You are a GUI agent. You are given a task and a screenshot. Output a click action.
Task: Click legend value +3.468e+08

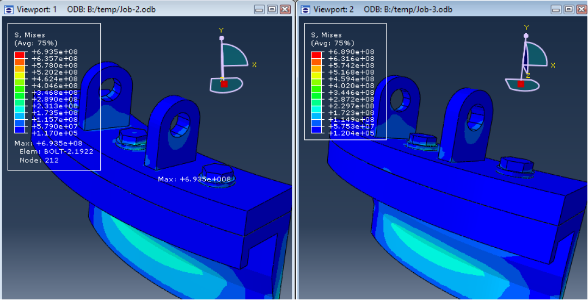point(55,92)
